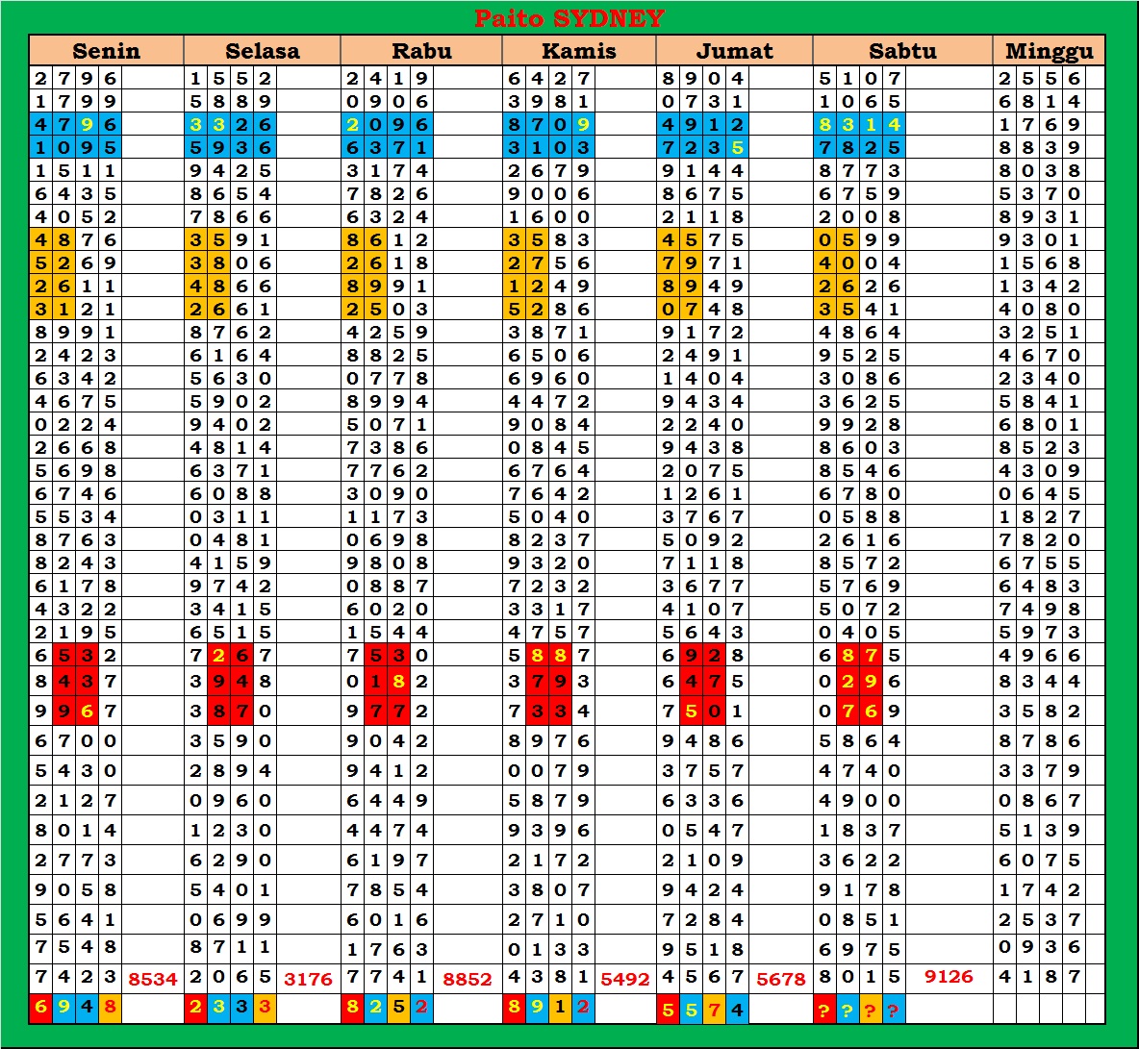The image size is (1139, 1049).
Task: Select the Jumat column header
Action: (x=734, y=51)
